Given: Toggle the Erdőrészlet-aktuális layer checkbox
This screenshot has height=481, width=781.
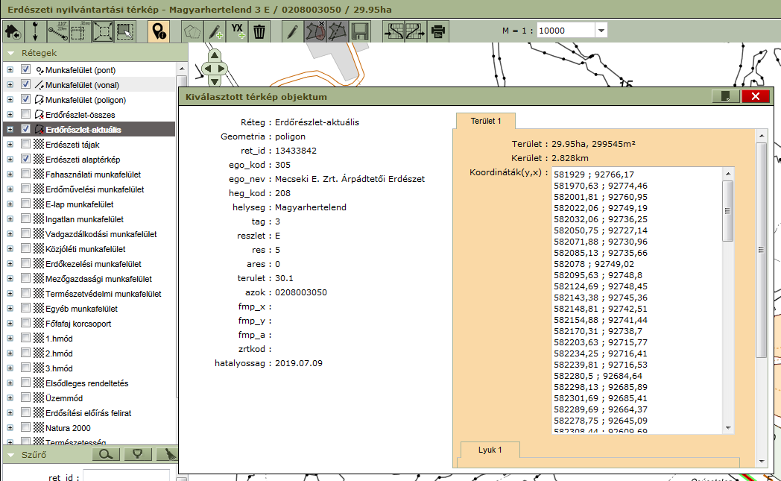Looking at the screenshot, I should coord(26,129).
